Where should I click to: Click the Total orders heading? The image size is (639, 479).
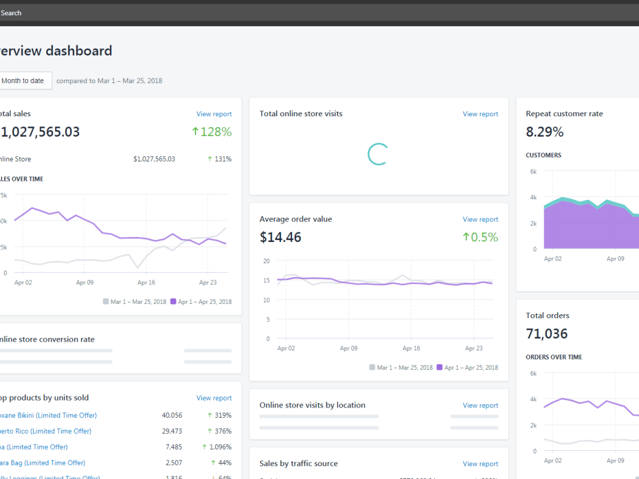[x=548, y=316]
